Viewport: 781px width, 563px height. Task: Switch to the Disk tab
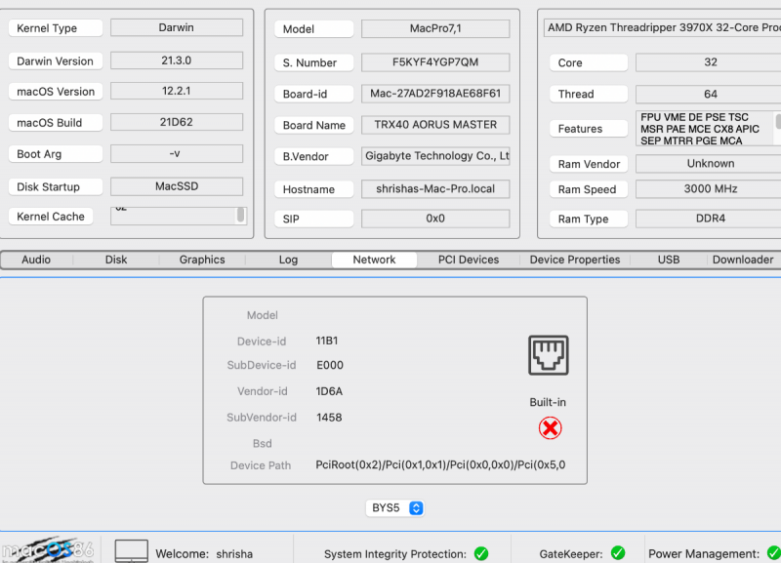tap(116, 260)
